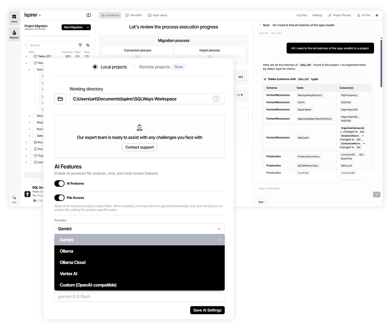Image resolution: width=392 pixels, height=328 pixels.
Task: Check the Functions node checkbox
Action: [31, 149]
